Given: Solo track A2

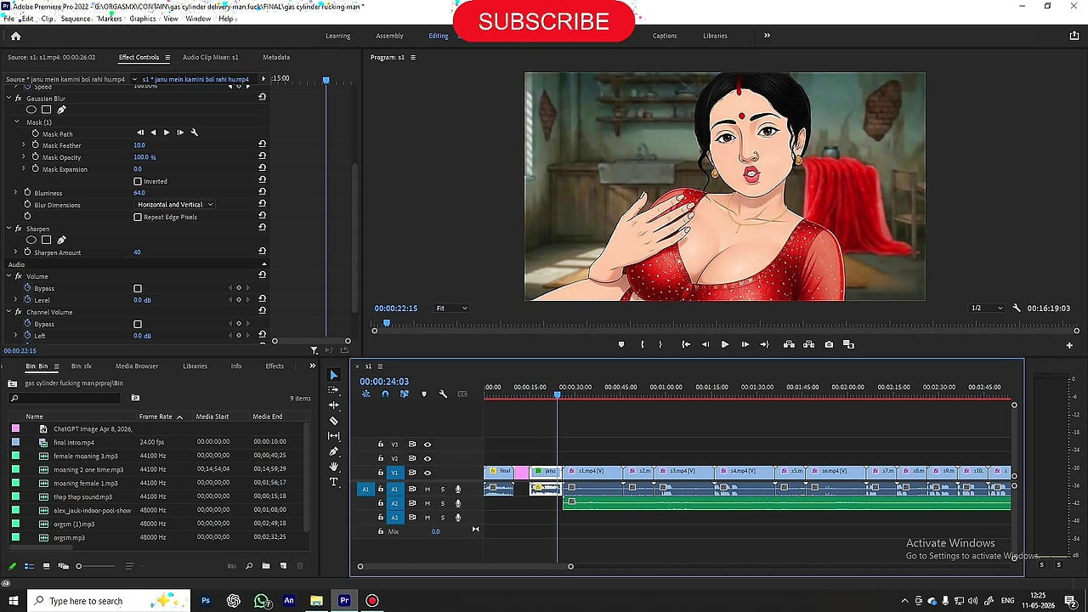Looking at the screenshot, I should click(442, 503).
